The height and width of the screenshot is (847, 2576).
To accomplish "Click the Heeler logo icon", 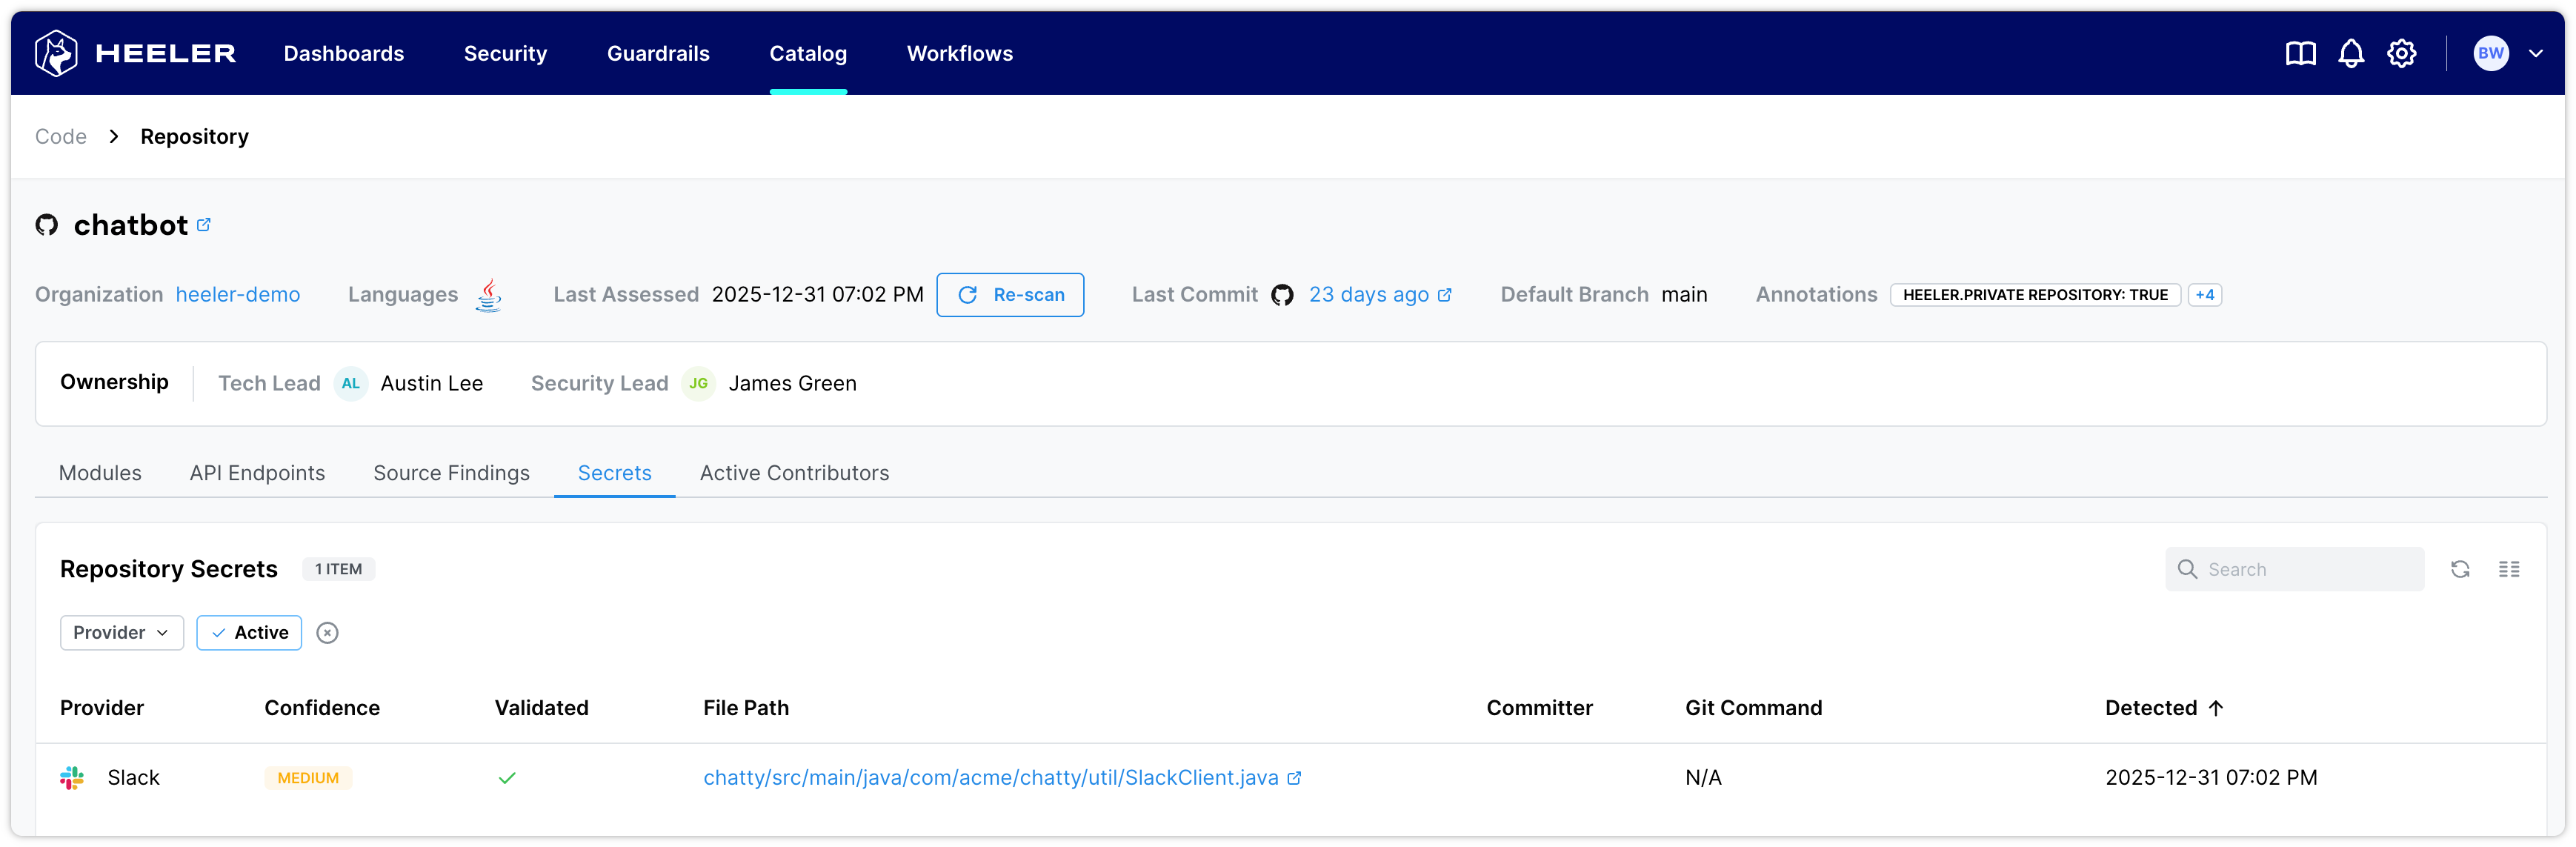I will coord(56,53).
